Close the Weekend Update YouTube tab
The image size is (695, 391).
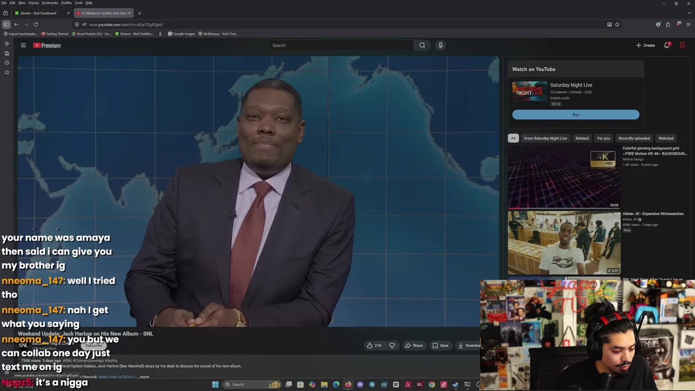pos(129,13)
